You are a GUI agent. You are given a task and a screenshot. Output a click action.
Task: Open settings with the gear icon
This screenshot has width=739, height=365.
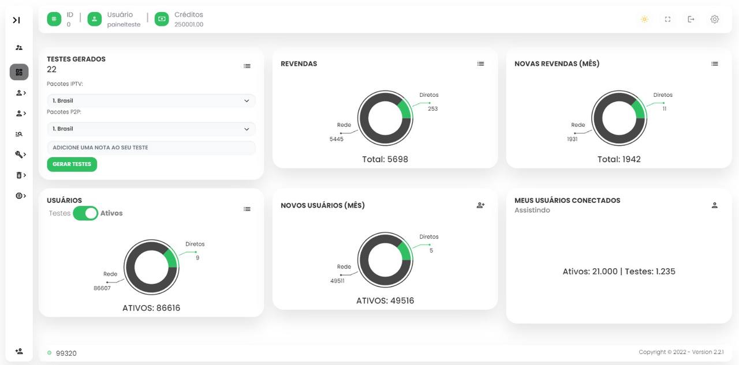pyautogui.click(x=714, y=20)
